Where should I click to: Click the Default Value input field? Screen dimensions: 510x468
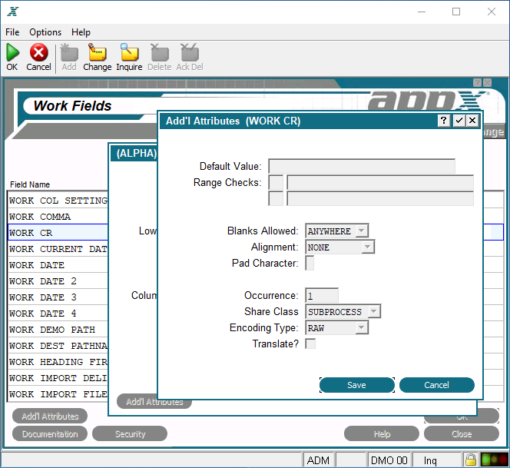coord(362,166)
